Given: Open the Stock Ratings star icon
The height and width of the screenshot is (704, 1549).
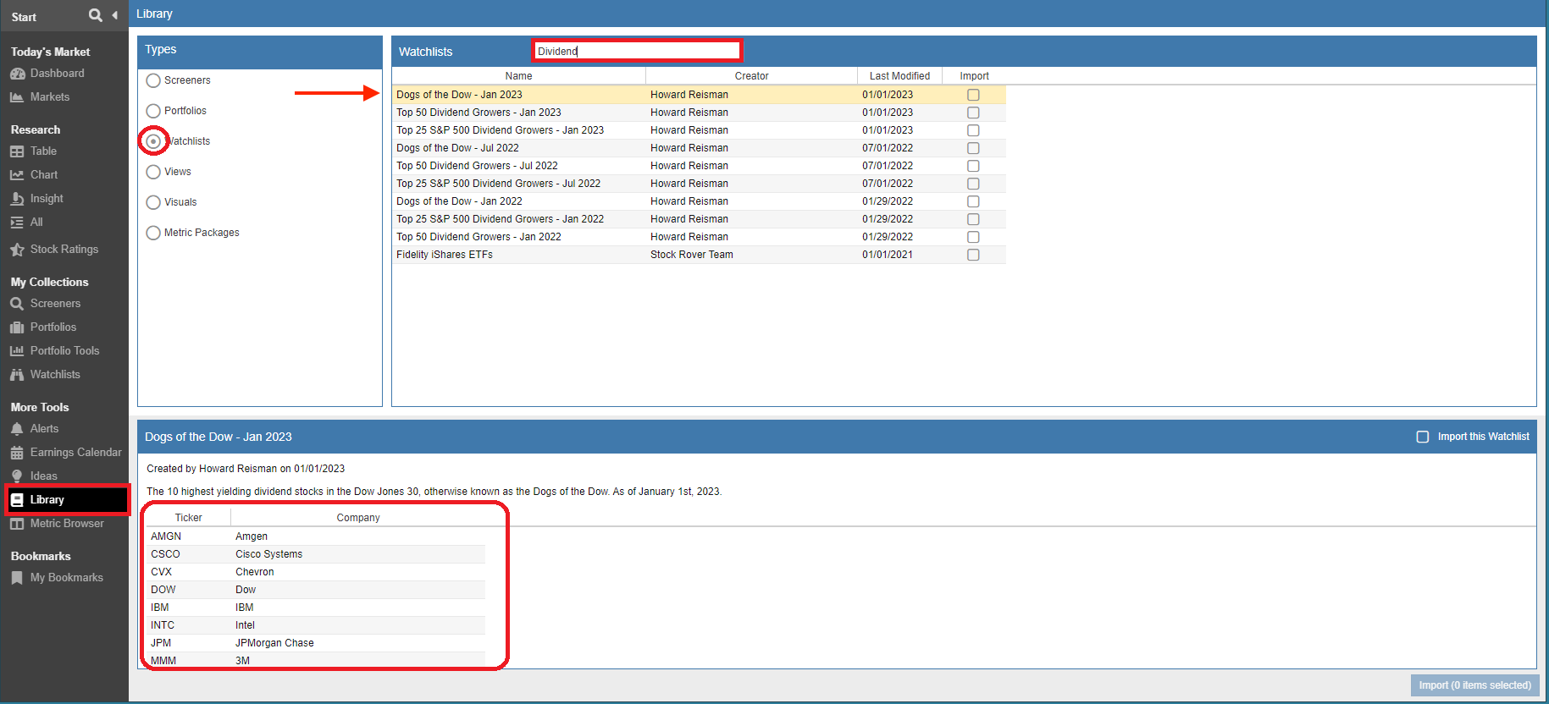Looking at the screenshot, I should click(x=17, y=250).
